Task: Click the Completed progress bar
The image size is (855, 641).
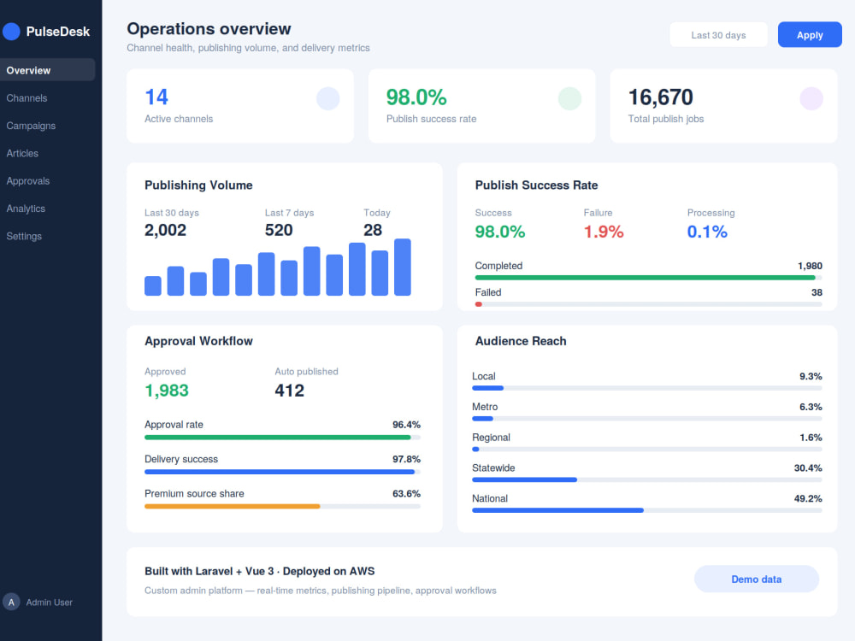Action: pos(648,278)
